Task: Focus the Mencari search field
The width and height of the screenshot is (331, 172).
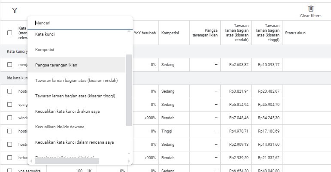Action: click(x=80, y=23)
